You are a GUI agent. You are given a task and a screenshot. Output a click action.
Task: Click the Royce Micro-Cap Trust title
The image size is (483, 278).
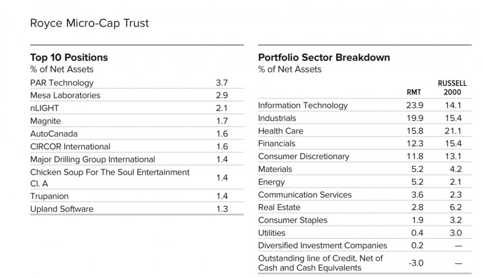[x=89, y=23]
